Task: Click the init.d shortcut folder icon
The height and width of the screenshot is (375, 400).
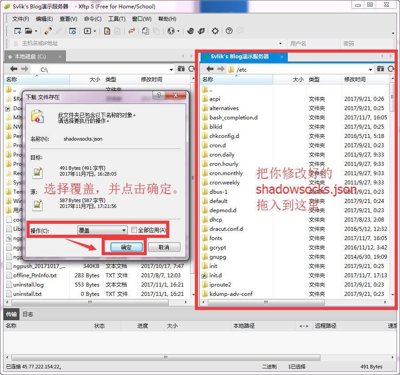Action: coord(205,276)
